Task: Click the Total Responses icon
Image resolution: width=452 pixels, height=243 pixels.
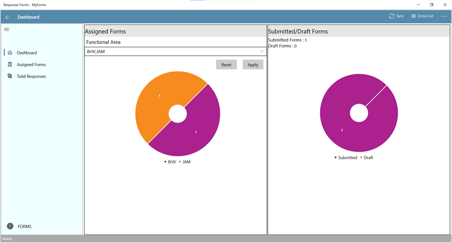Action: (10, 76)
